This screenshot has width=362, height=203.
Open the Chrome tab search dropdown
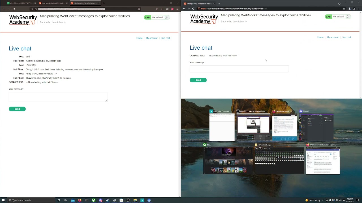pos(339,4)
